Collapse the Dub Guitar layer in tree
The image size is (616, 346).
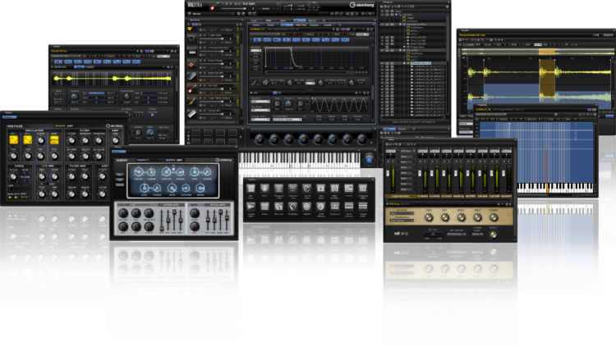[400, 50]
